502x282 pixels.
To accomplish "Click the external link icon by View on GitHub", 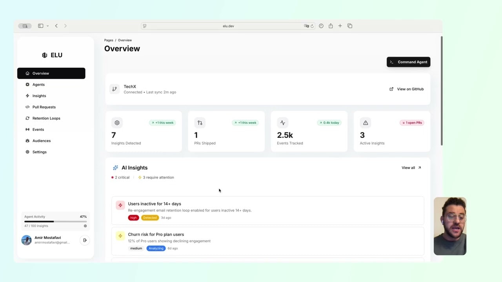I will pos(391,89).
